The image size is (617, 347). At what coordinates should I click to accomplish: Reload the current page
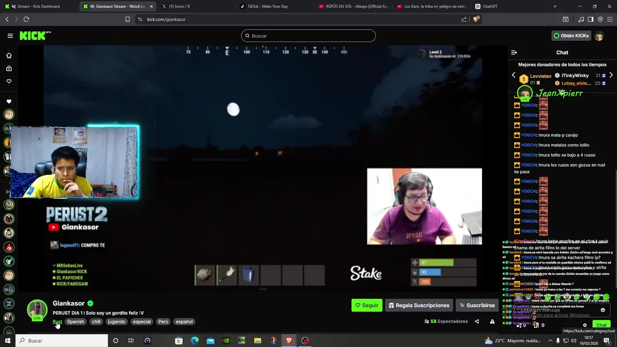26,19
